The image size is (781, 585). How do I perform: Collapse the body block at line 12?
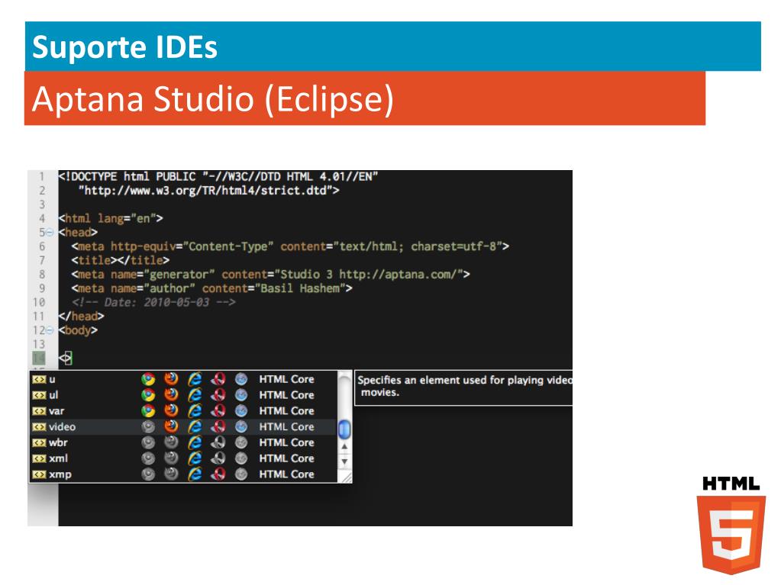pyautogui.click(x=50, y=330)
